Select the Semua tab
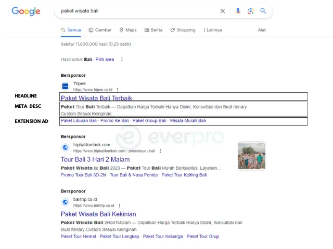The height and width of the screenshot is (249, 333). pos(71,30)
